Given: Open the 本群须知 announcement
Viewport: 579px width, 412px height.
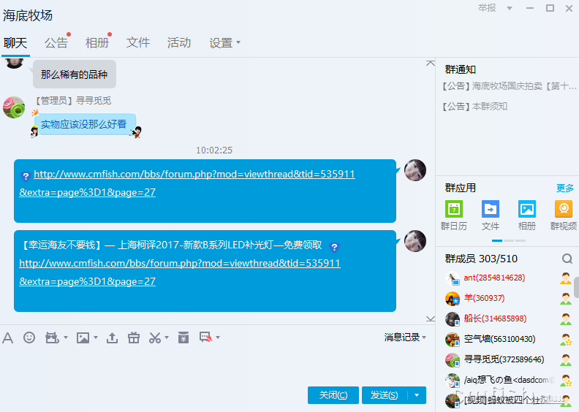Looking at the screenshot, I should pyautogui.click(x=475, y=107).
